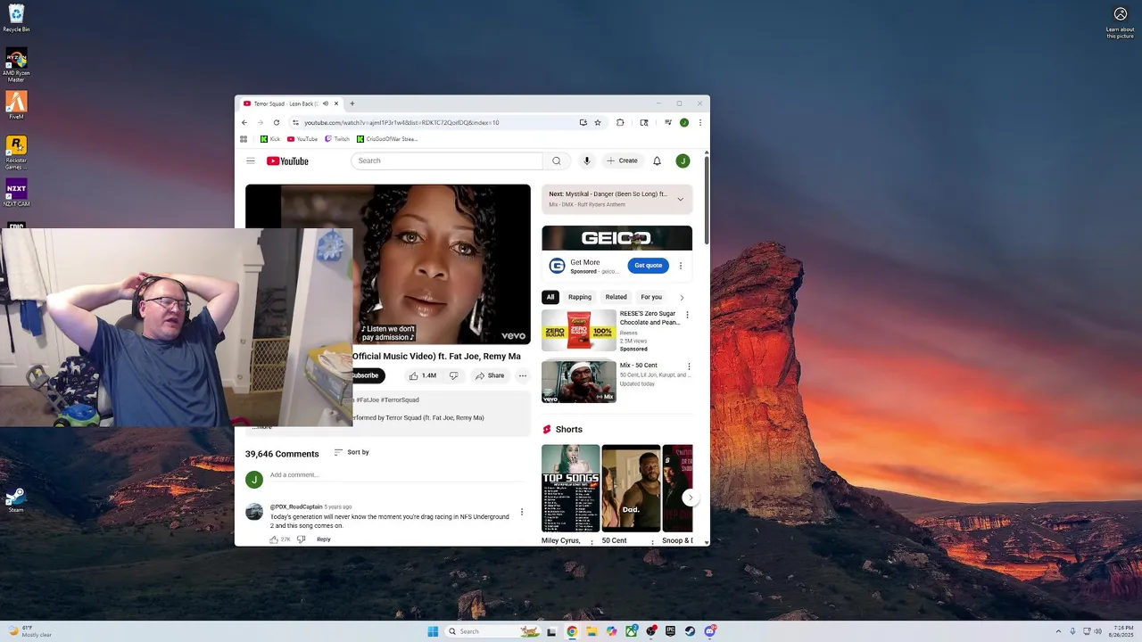
Task: Expand the description with ...more
Action: click(261, 427)
